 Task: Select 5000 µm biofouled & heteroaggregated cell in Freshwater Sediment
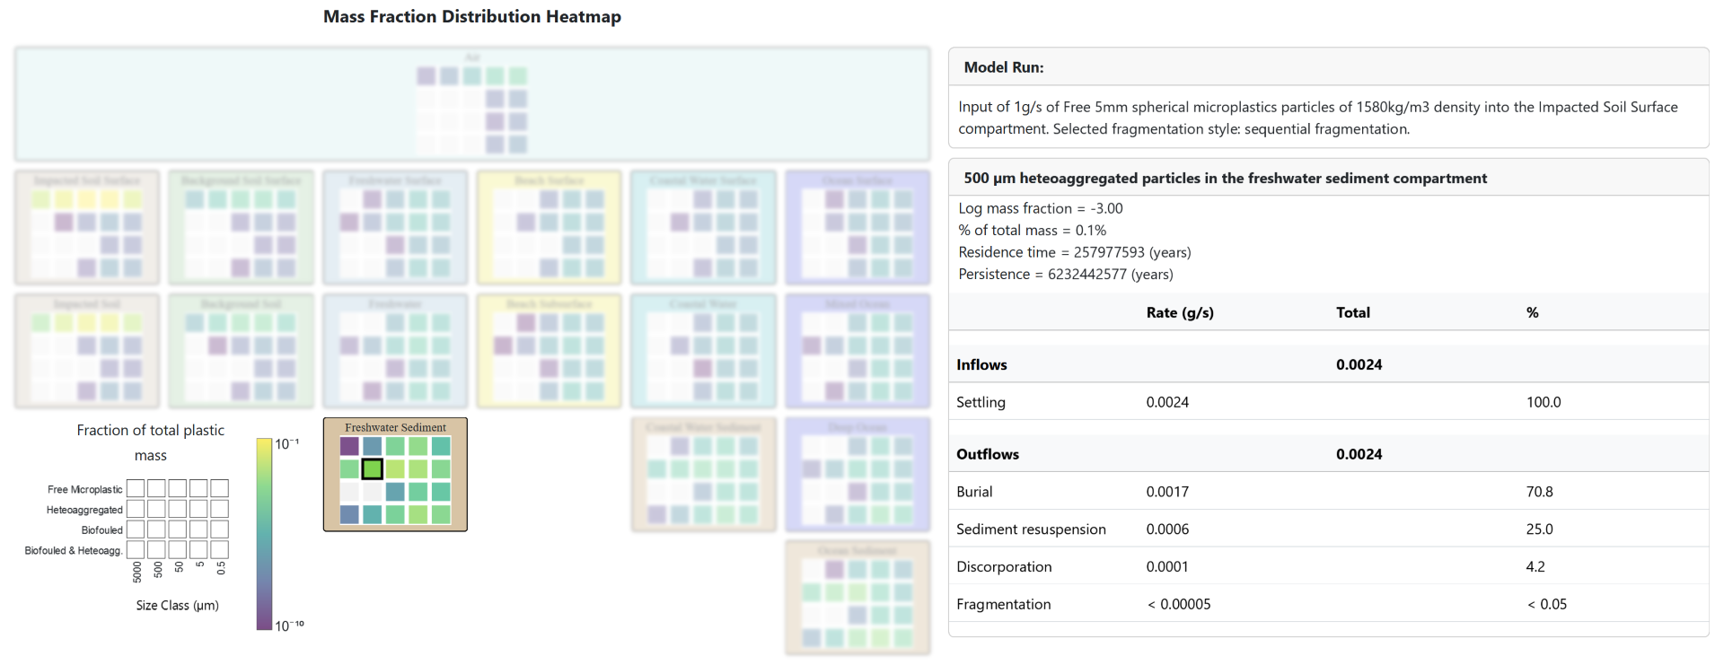click(x=350, y=514)
